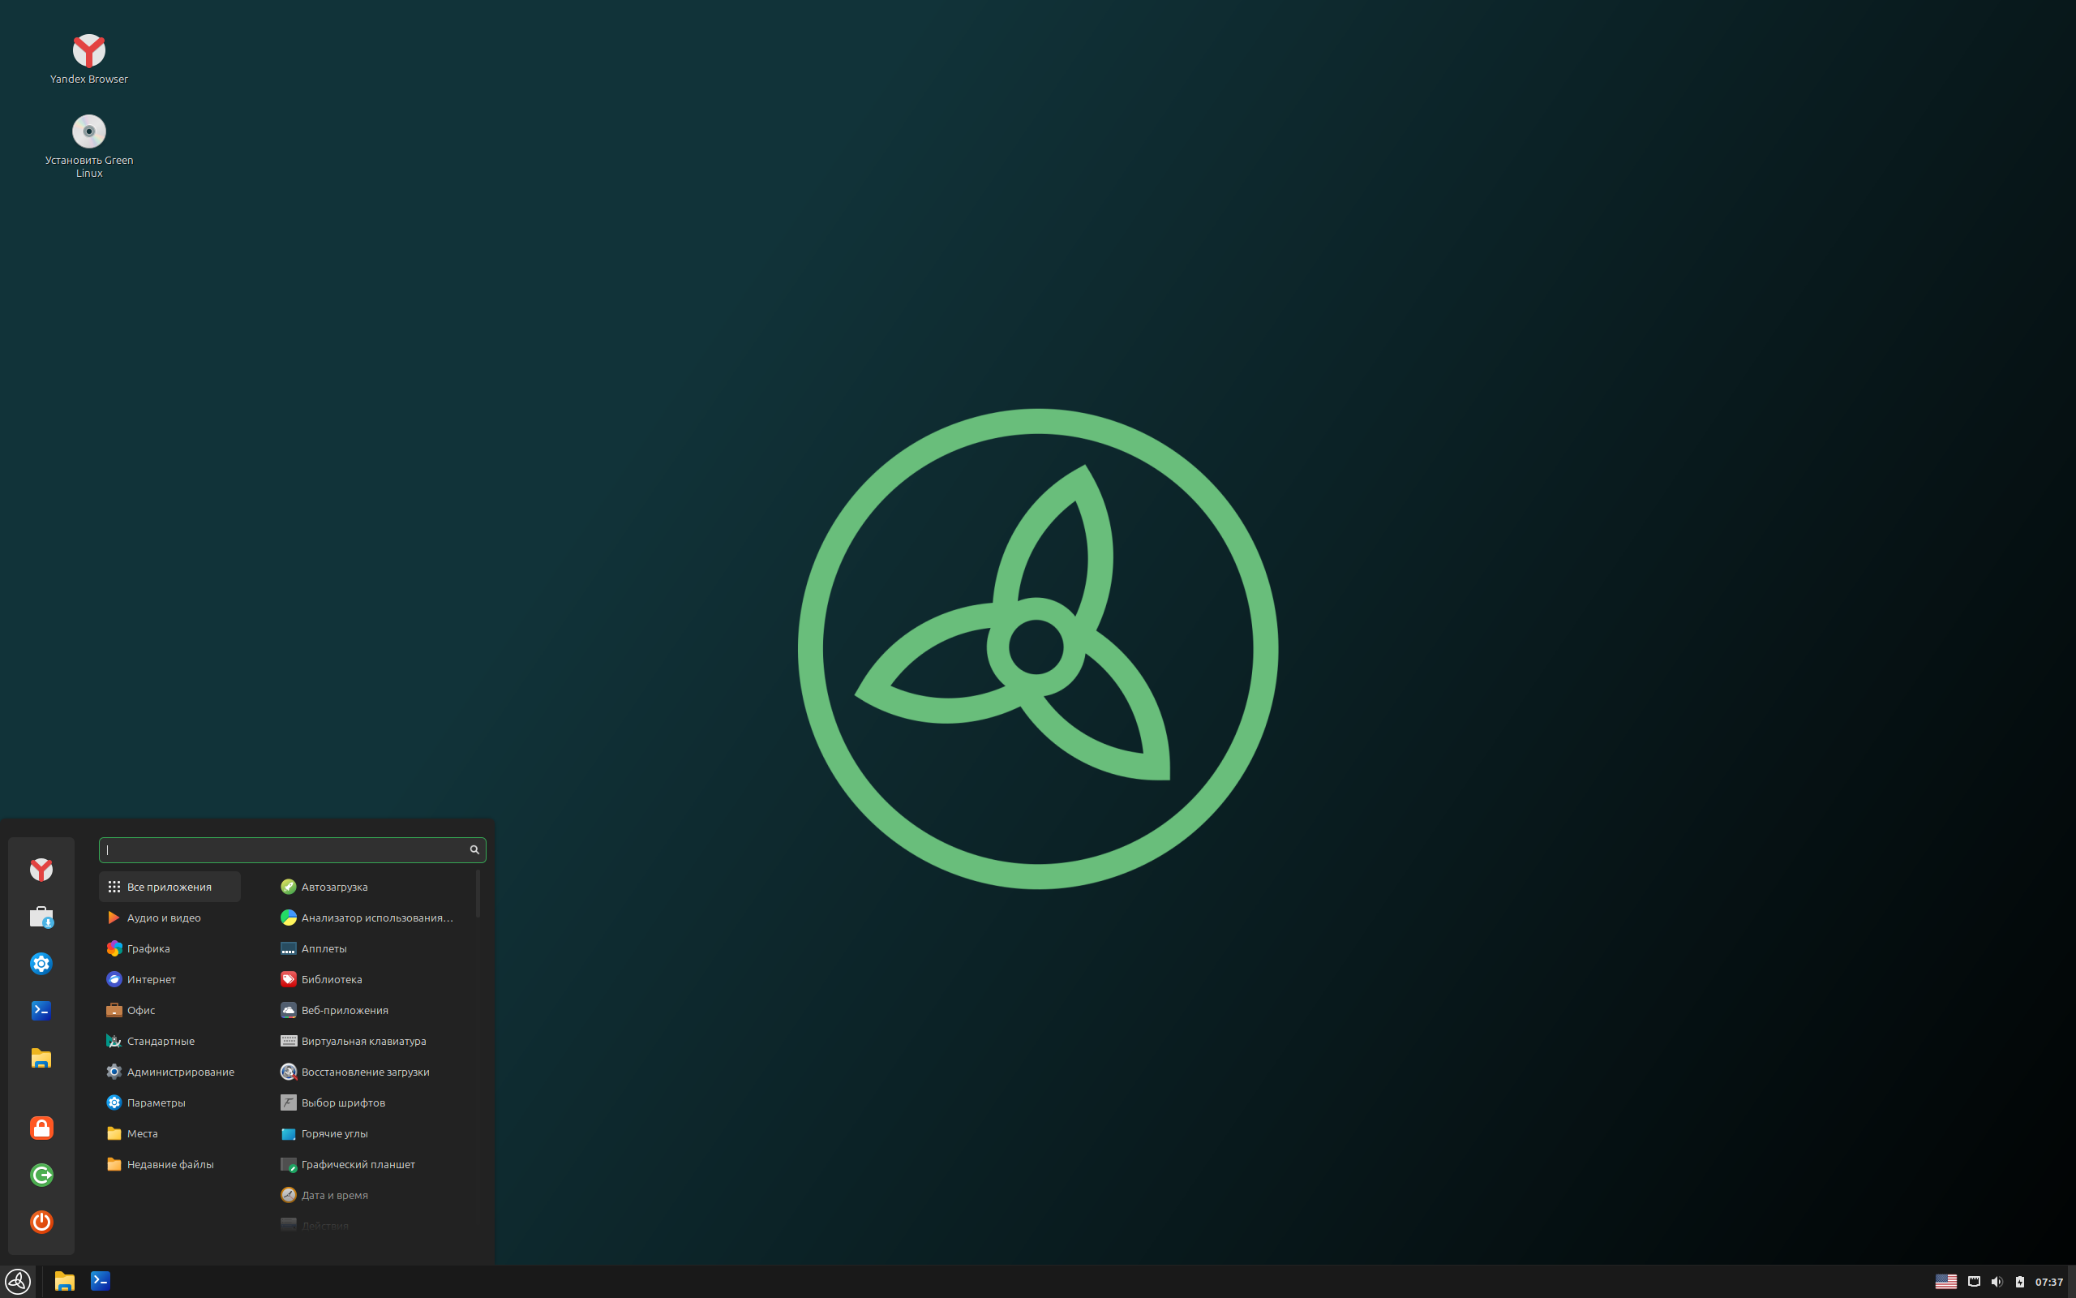This screenshot has width=2076, height=1298.
Task: Open system settings gear in menu sidebar
Action: point(41,964)
